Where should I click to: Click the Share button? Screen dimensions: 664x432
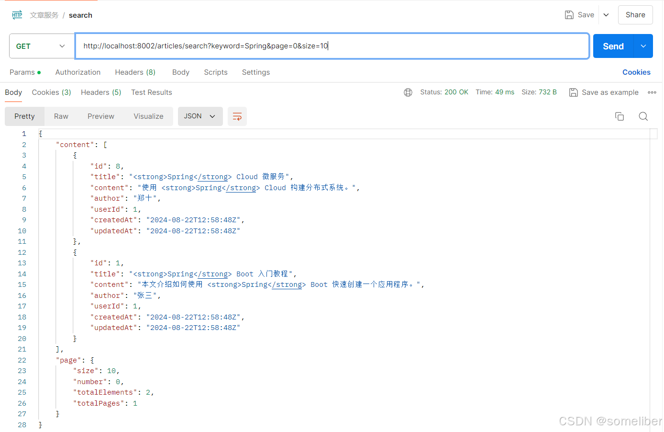(x=635, y=15)
